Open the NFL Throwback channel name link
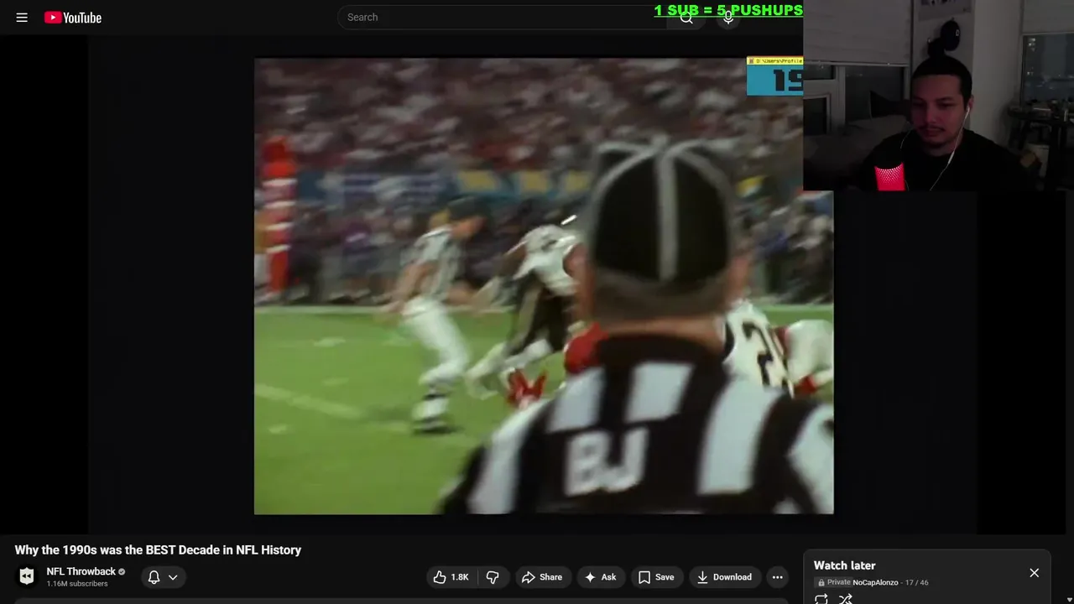 point(81,571)
